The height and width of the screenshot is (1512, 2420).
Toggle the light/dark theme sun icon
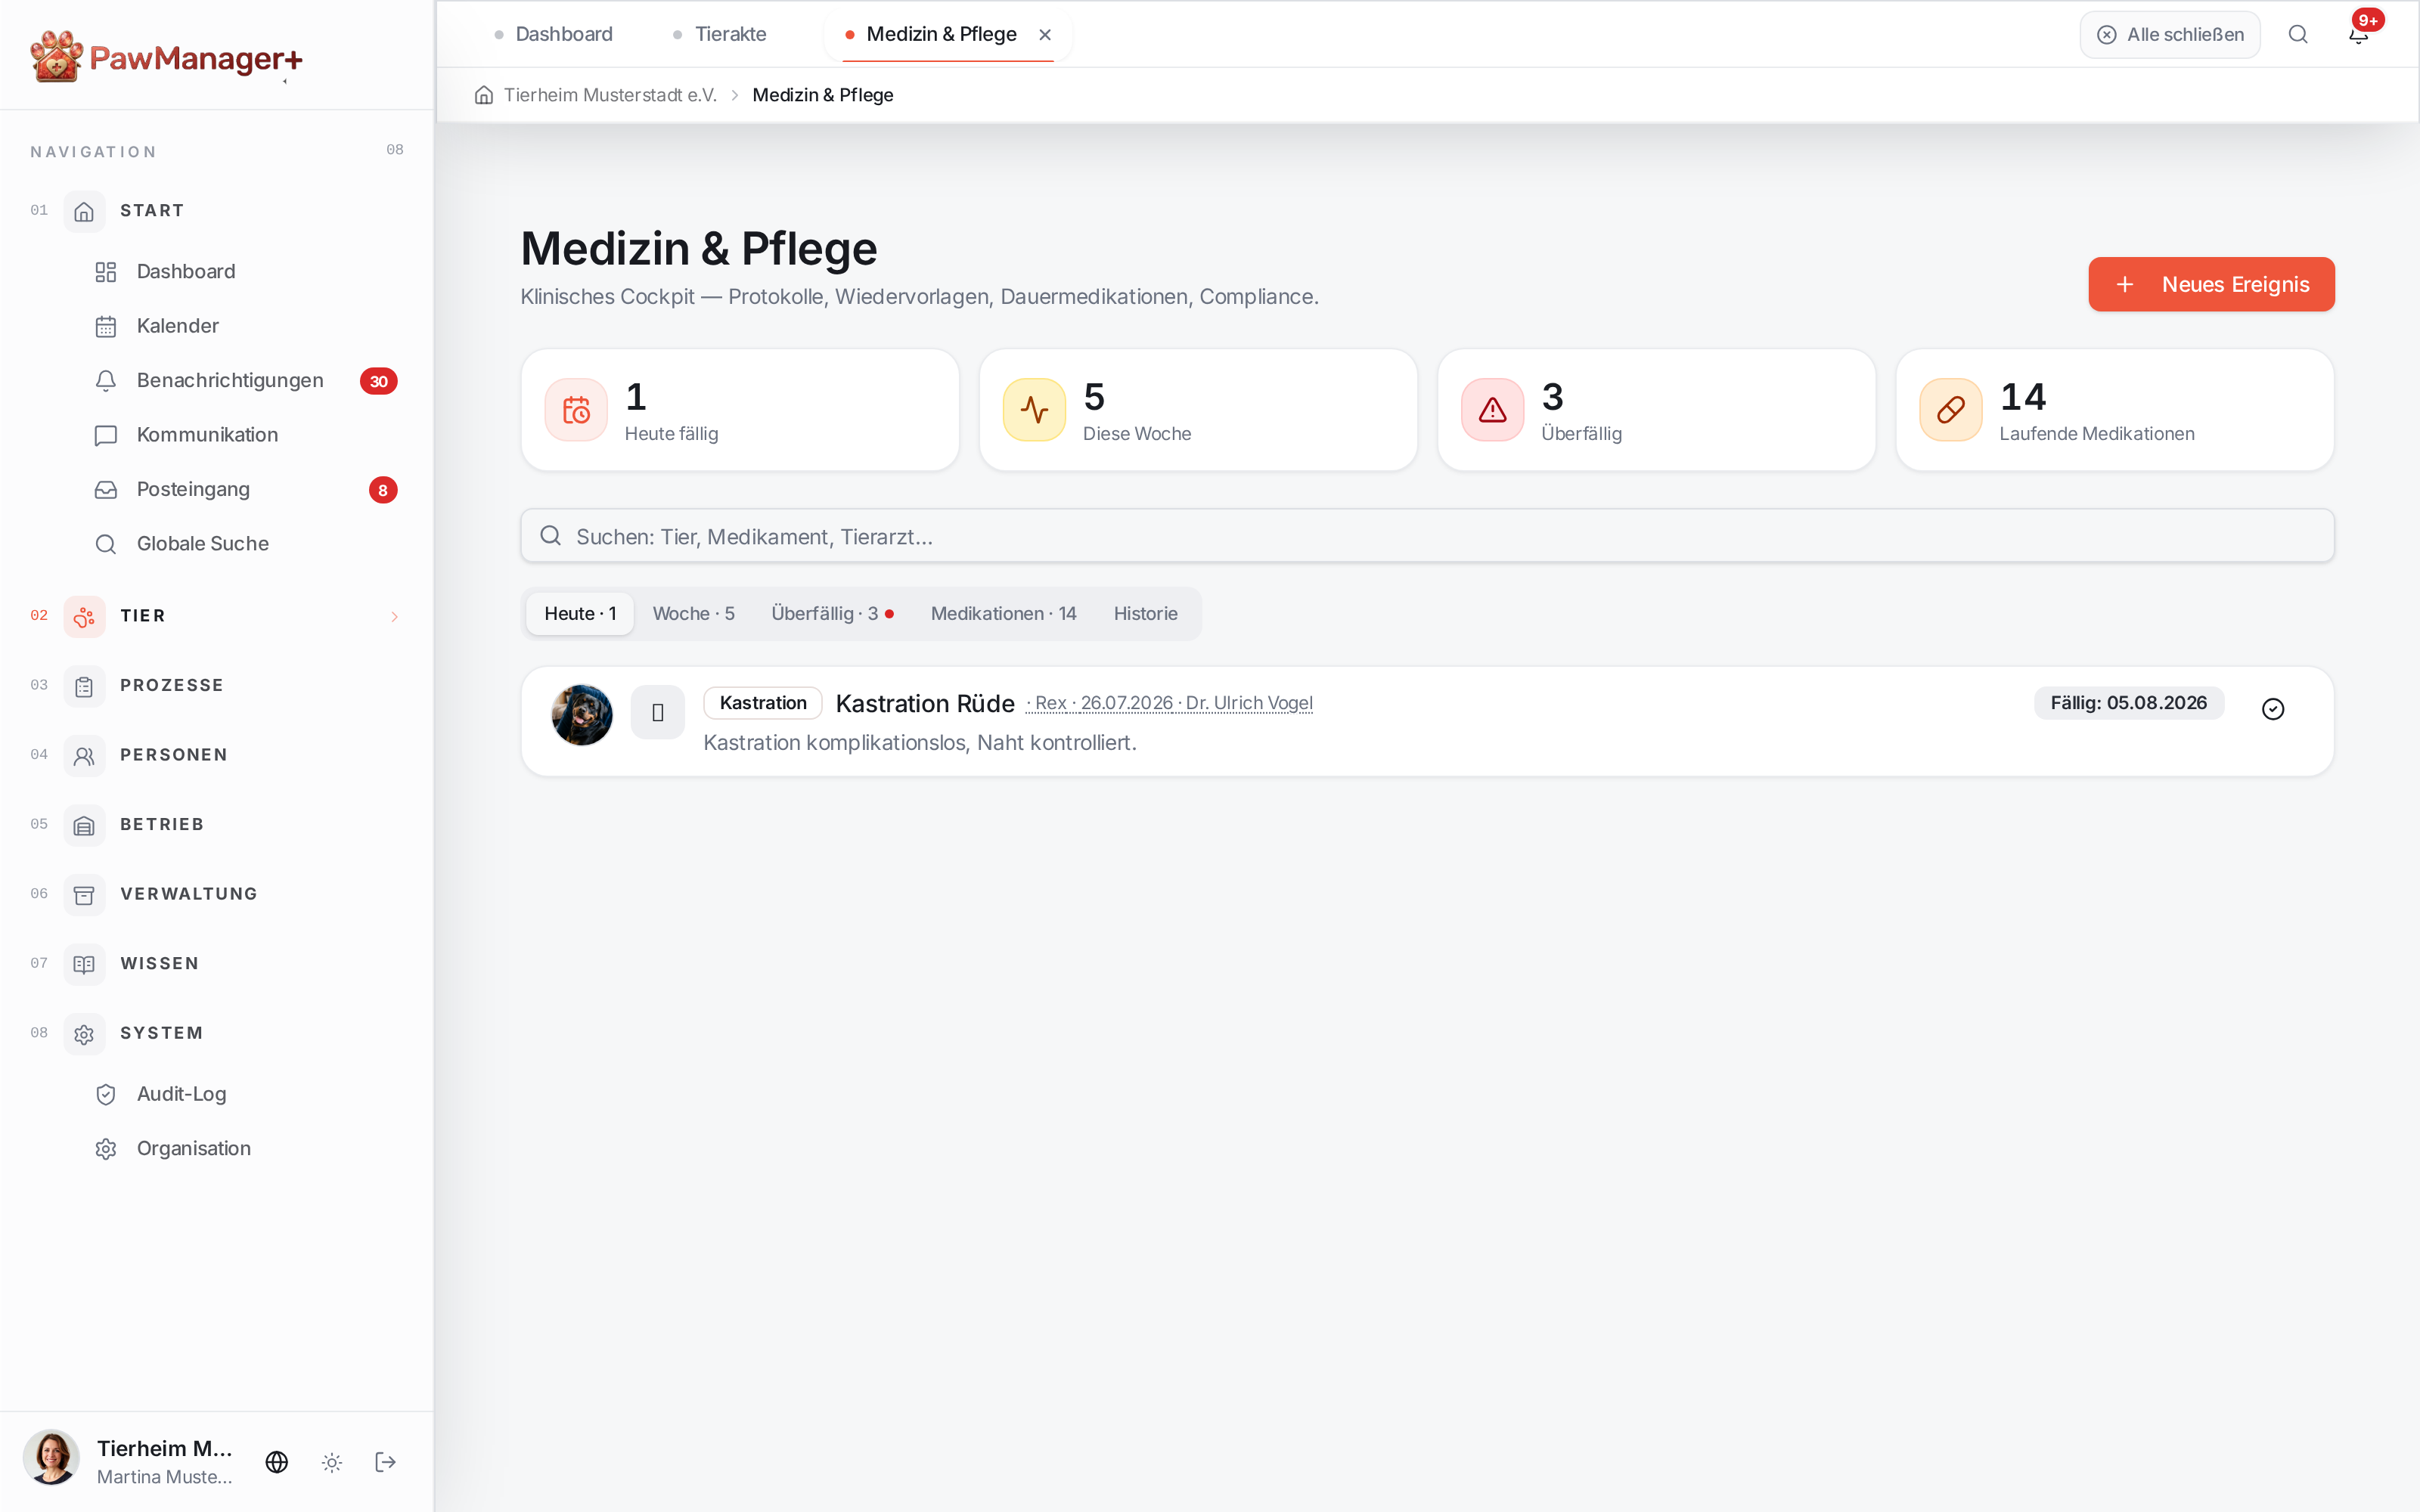332,1462
